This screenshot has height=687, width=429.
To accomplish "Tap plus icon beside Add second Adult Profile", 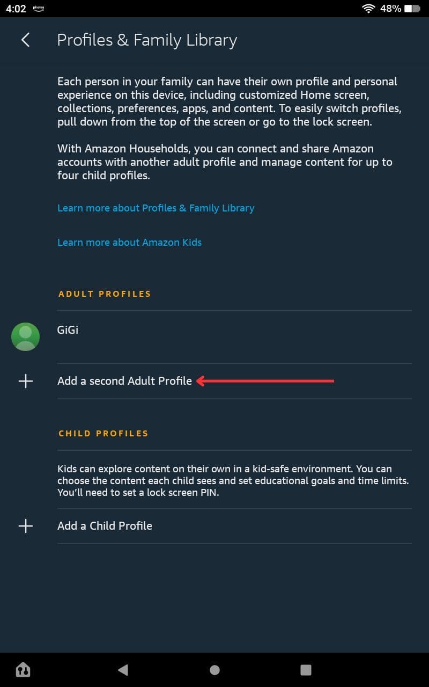I will pyautogui.click(x=25, y=381).
